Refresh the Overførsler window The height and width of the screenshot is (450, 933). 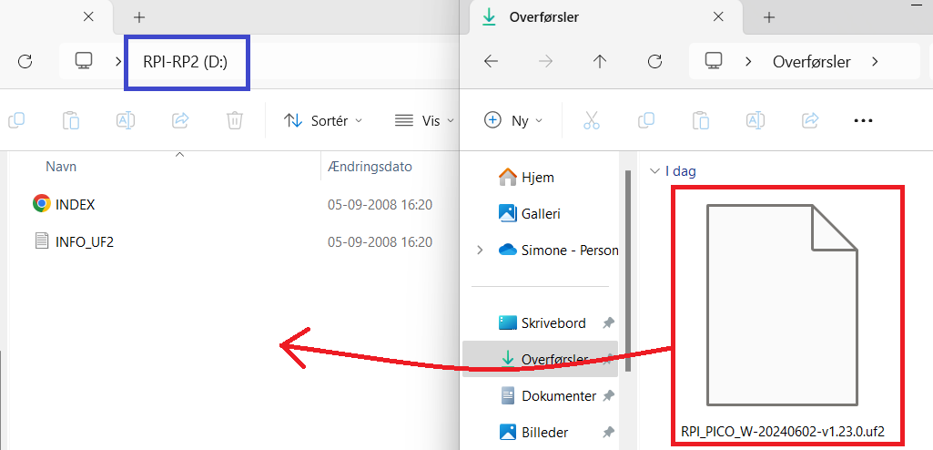[654, 61]
